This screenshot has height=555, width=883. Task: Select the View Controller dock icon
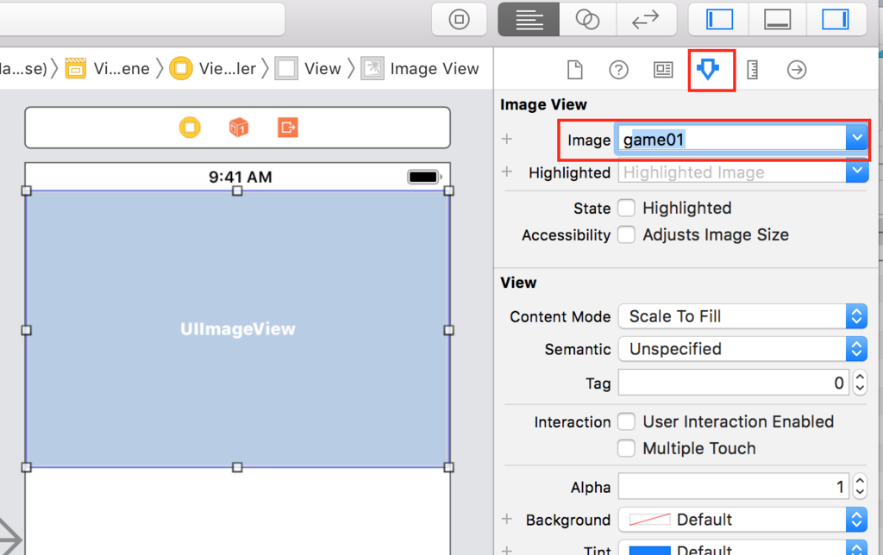[x=190, y=128]
